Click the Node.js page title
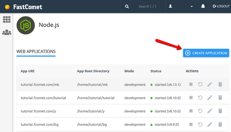 49,25
